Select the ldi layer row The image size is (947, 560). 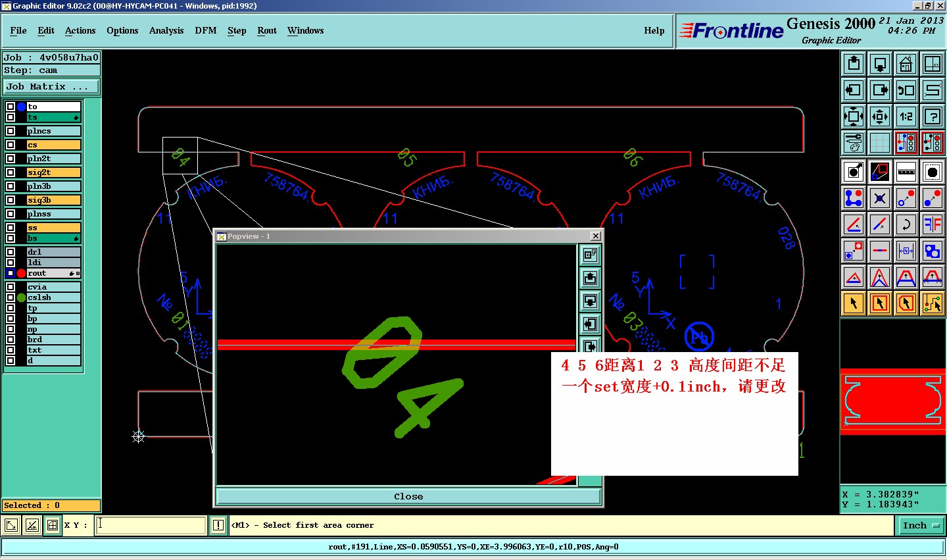pyautogui.click(x=54, y=263)
